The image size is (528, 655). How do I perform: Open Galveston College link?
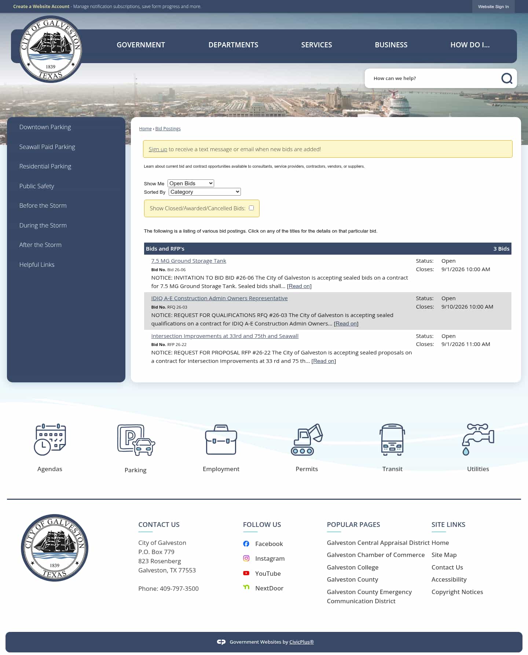click(352, 567)
